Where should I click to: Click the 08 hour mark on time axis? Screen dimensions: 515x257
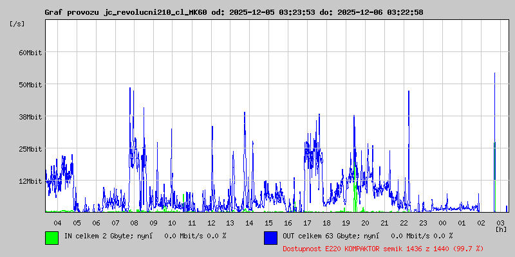pyautogui.click(x=134, y=222)
